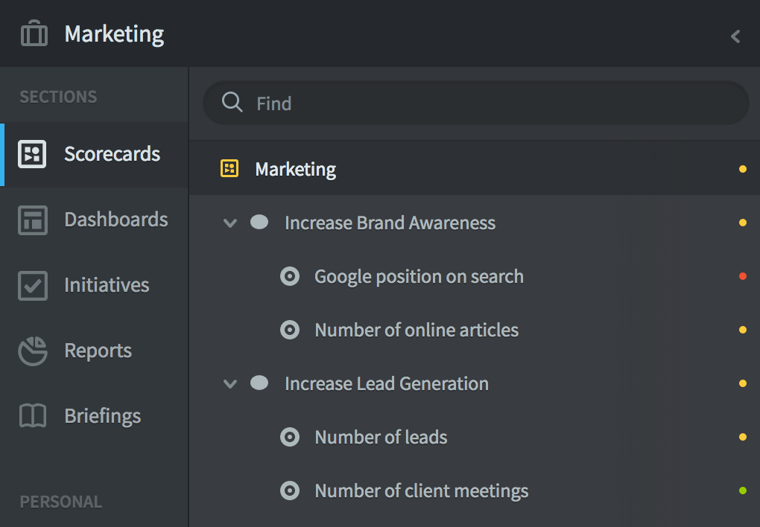The height and width of the screenshot is (527, 760).
Task: Click the Dashboards layout icon
Action: coord(33,220)
